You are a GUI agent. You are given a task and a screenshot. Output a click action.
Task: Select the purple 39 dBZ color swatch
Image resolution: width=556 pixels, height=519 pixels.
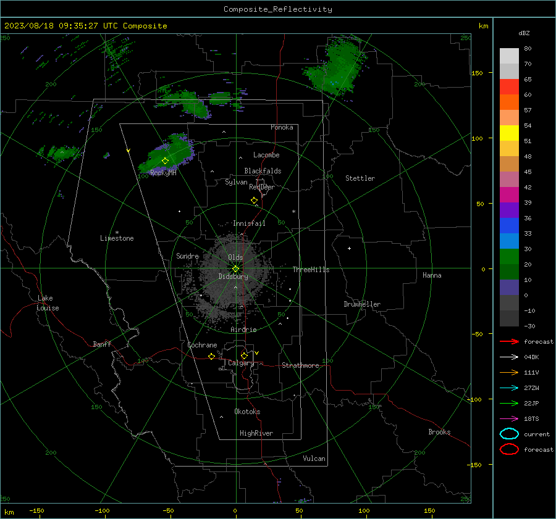tap(509, 210)
